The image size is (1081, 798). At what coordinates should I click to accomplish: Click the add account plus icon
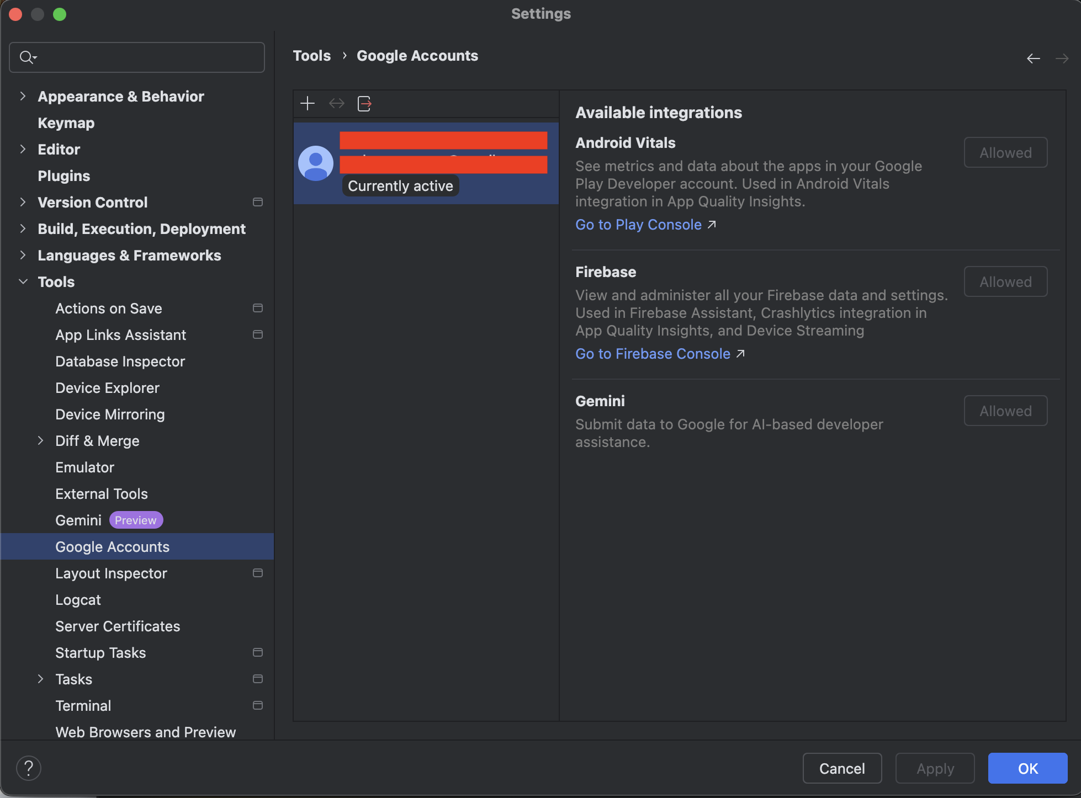308,103
